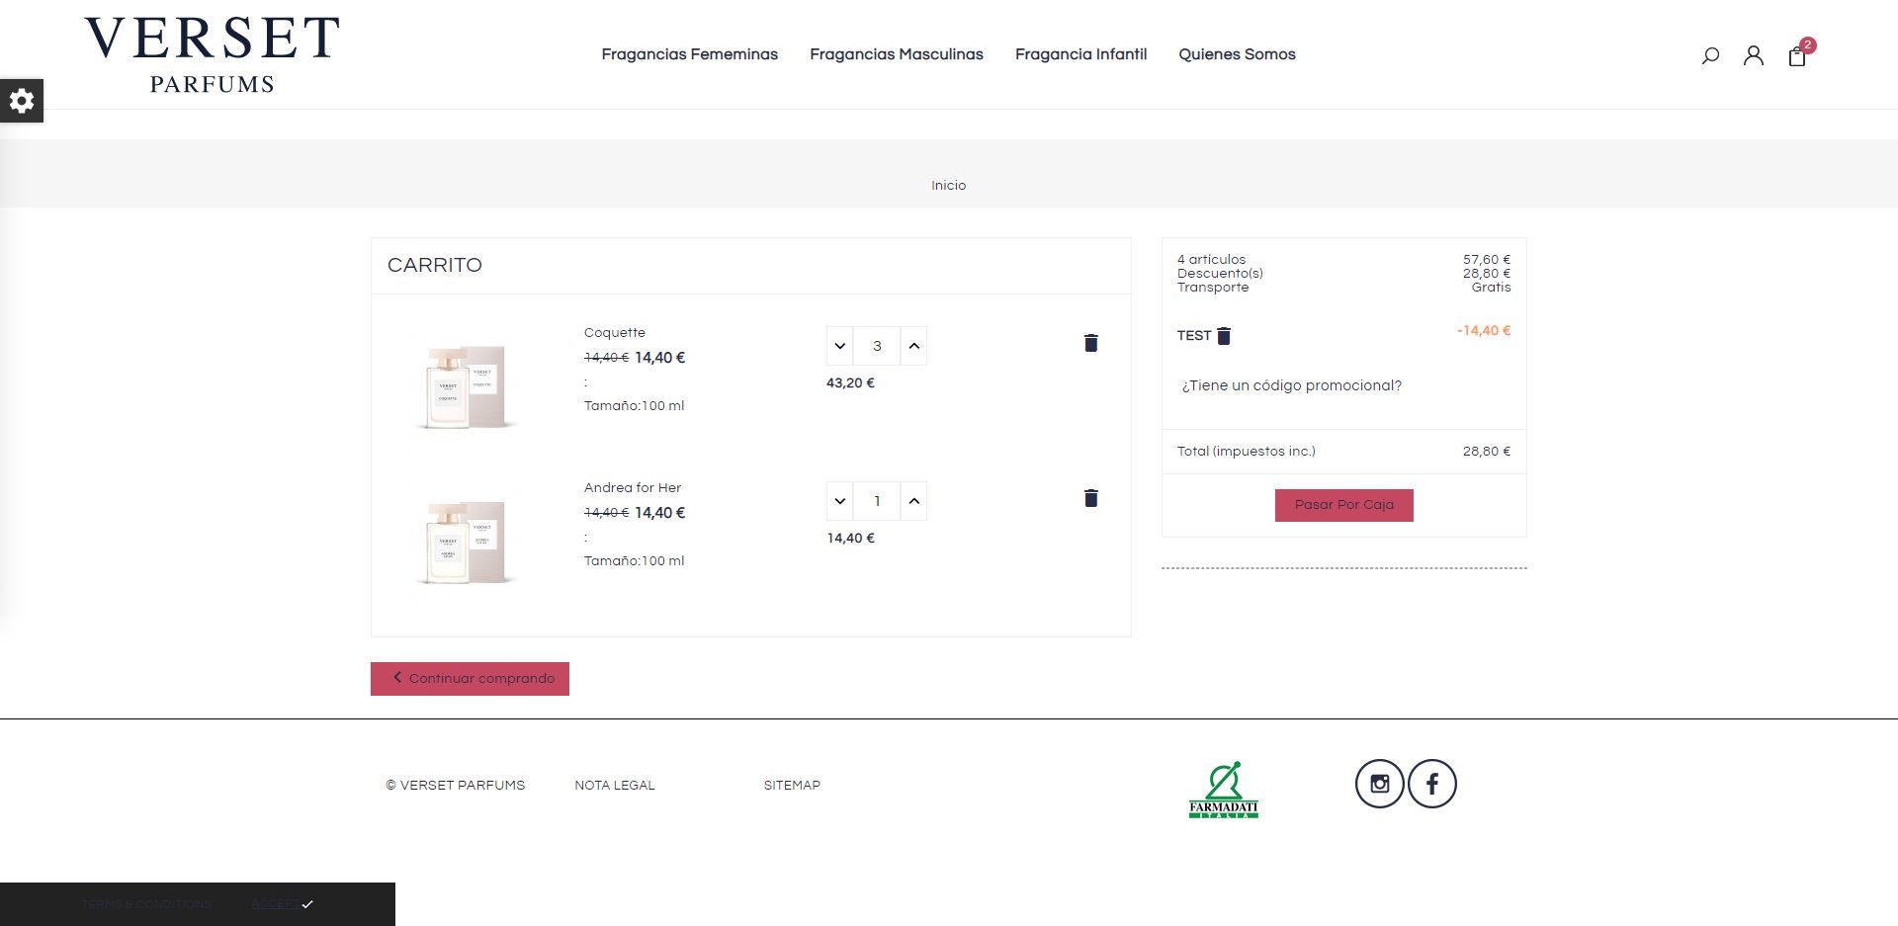Open the shopping bag cart icon
1898x926 pixels.
pyautogui.click(x=1797, y=56)
